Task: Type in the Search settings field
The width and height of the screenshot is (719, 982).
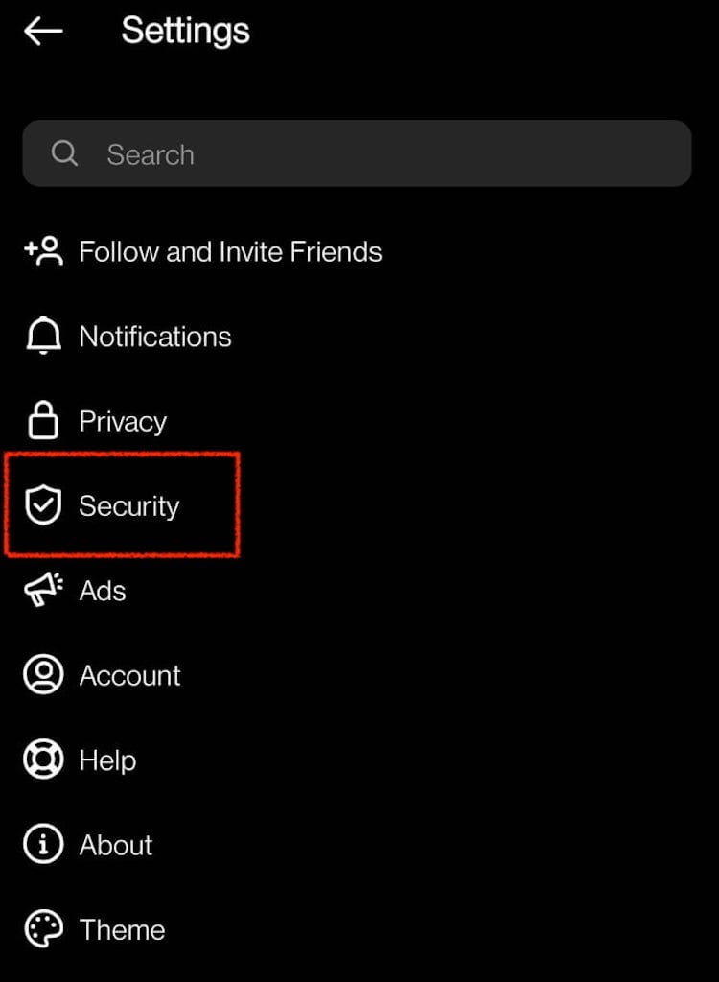Action: 383,153
